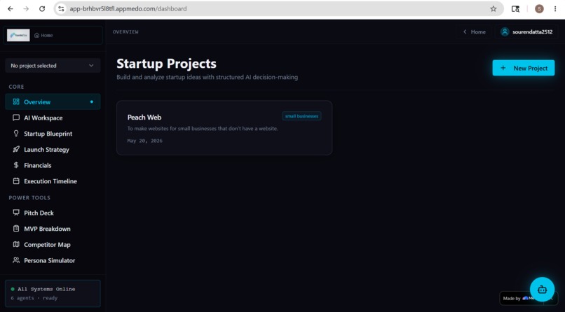Click the browser address bar URL

click(x=128, y=9)
